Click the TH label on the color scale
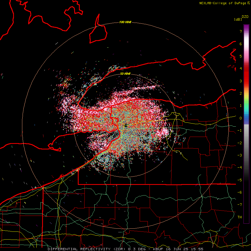 [240, 217]
